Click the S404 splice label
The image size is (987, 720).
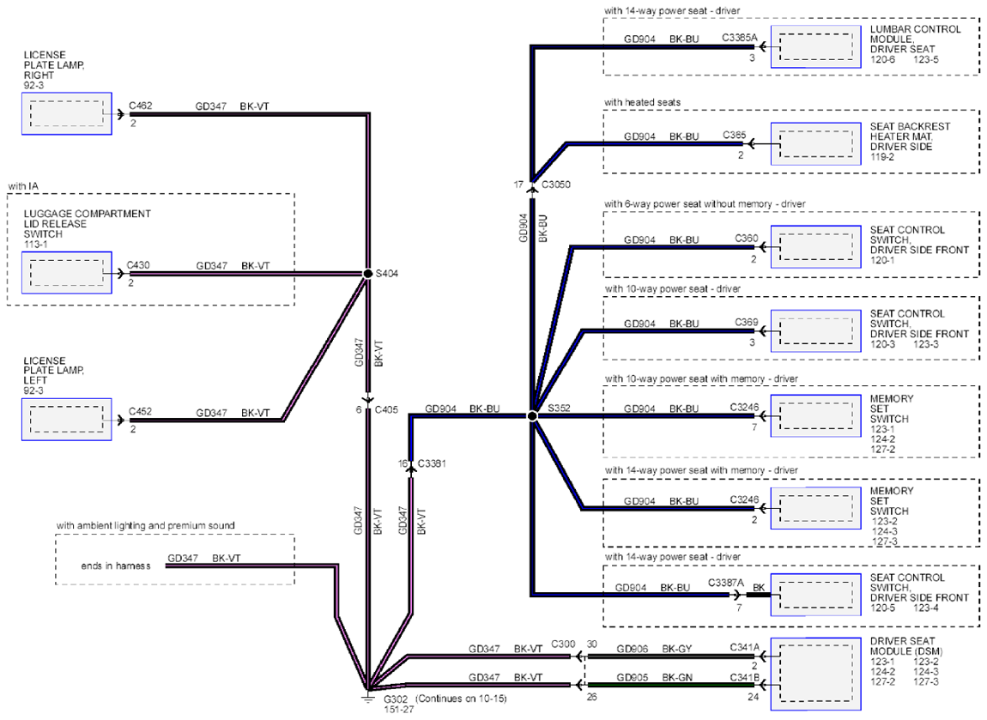tap(387, 274)
